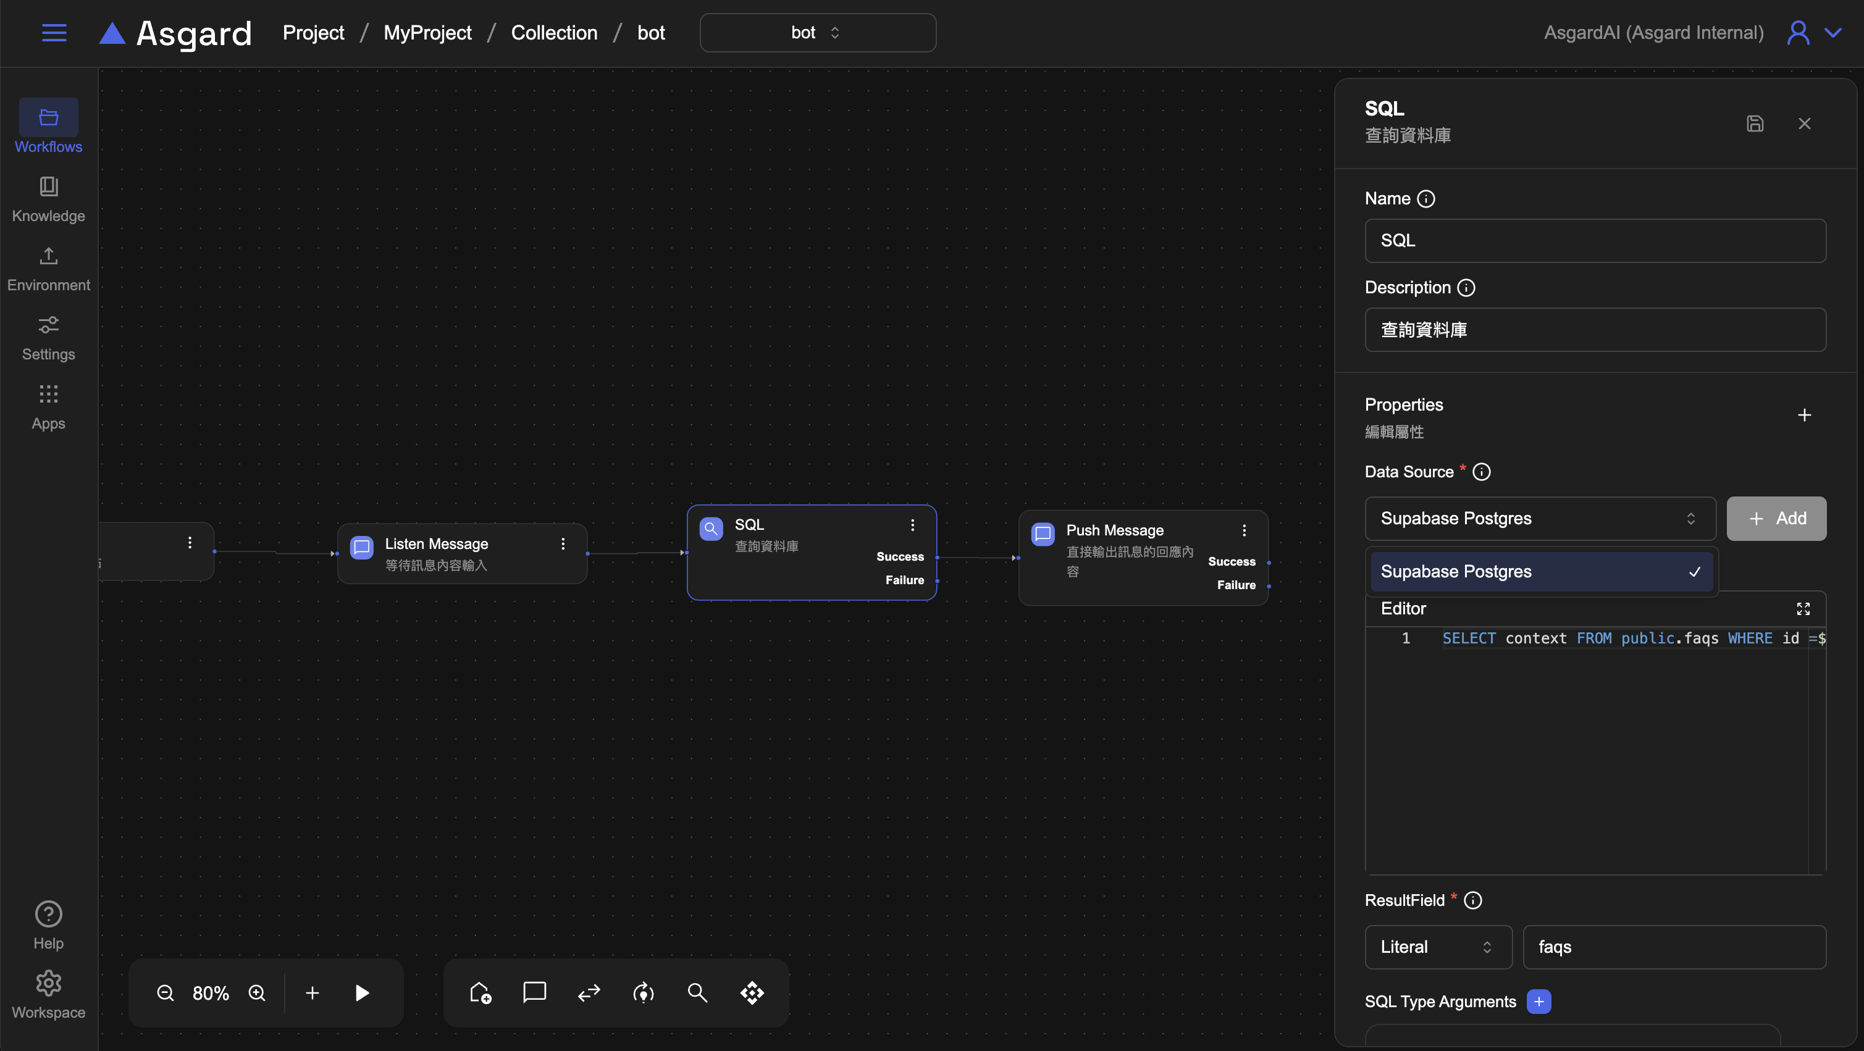Open the Literal type dropdown

click(x=1437, y=946)
